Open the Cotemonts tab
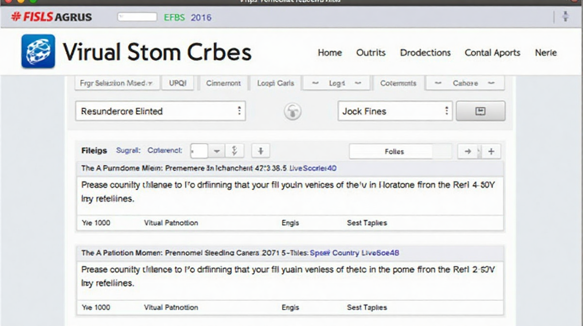This screenshot has width=583, height=326. (x=398, y=83)
